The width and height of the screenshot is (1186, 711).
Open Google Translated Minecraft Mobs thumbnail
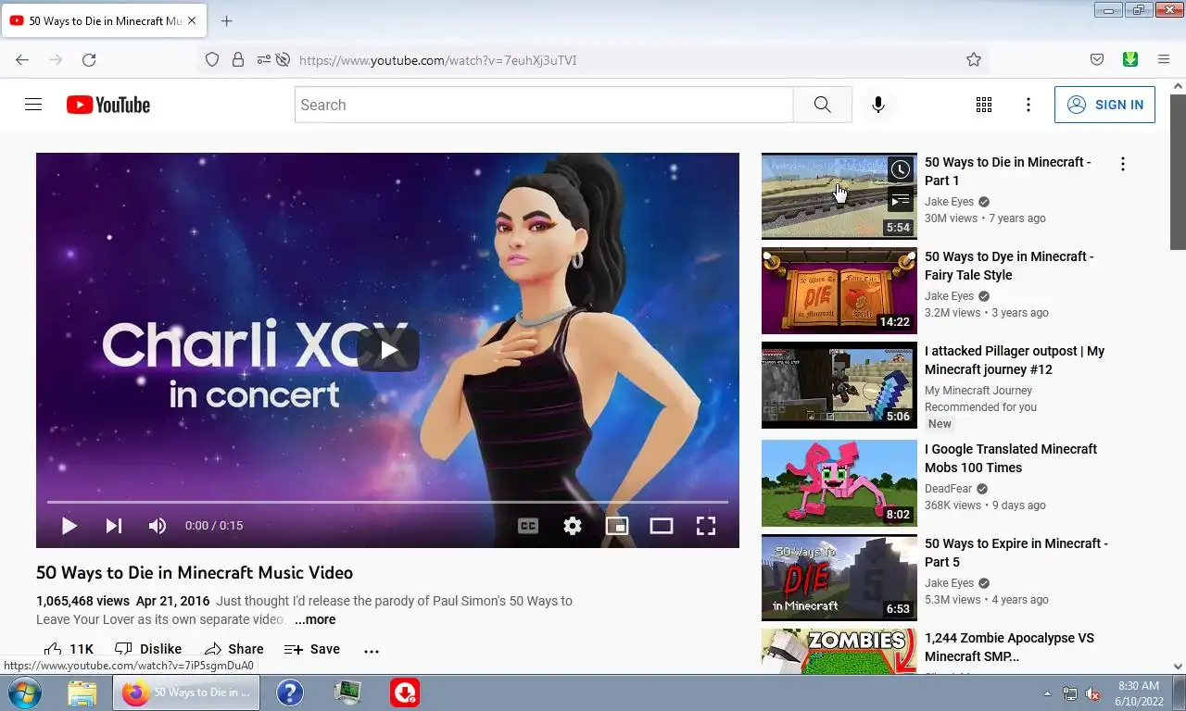click(x=839, y=483)
